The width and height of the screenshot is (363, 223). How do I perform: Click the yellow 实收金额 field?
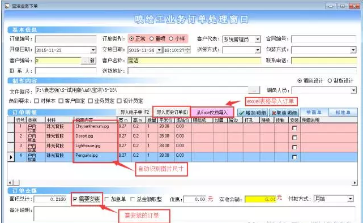[260, 199]
